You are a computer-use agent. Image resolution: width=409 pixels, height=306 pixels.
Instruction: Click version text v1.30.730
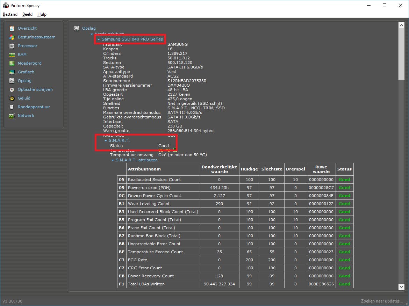[12, 301]
